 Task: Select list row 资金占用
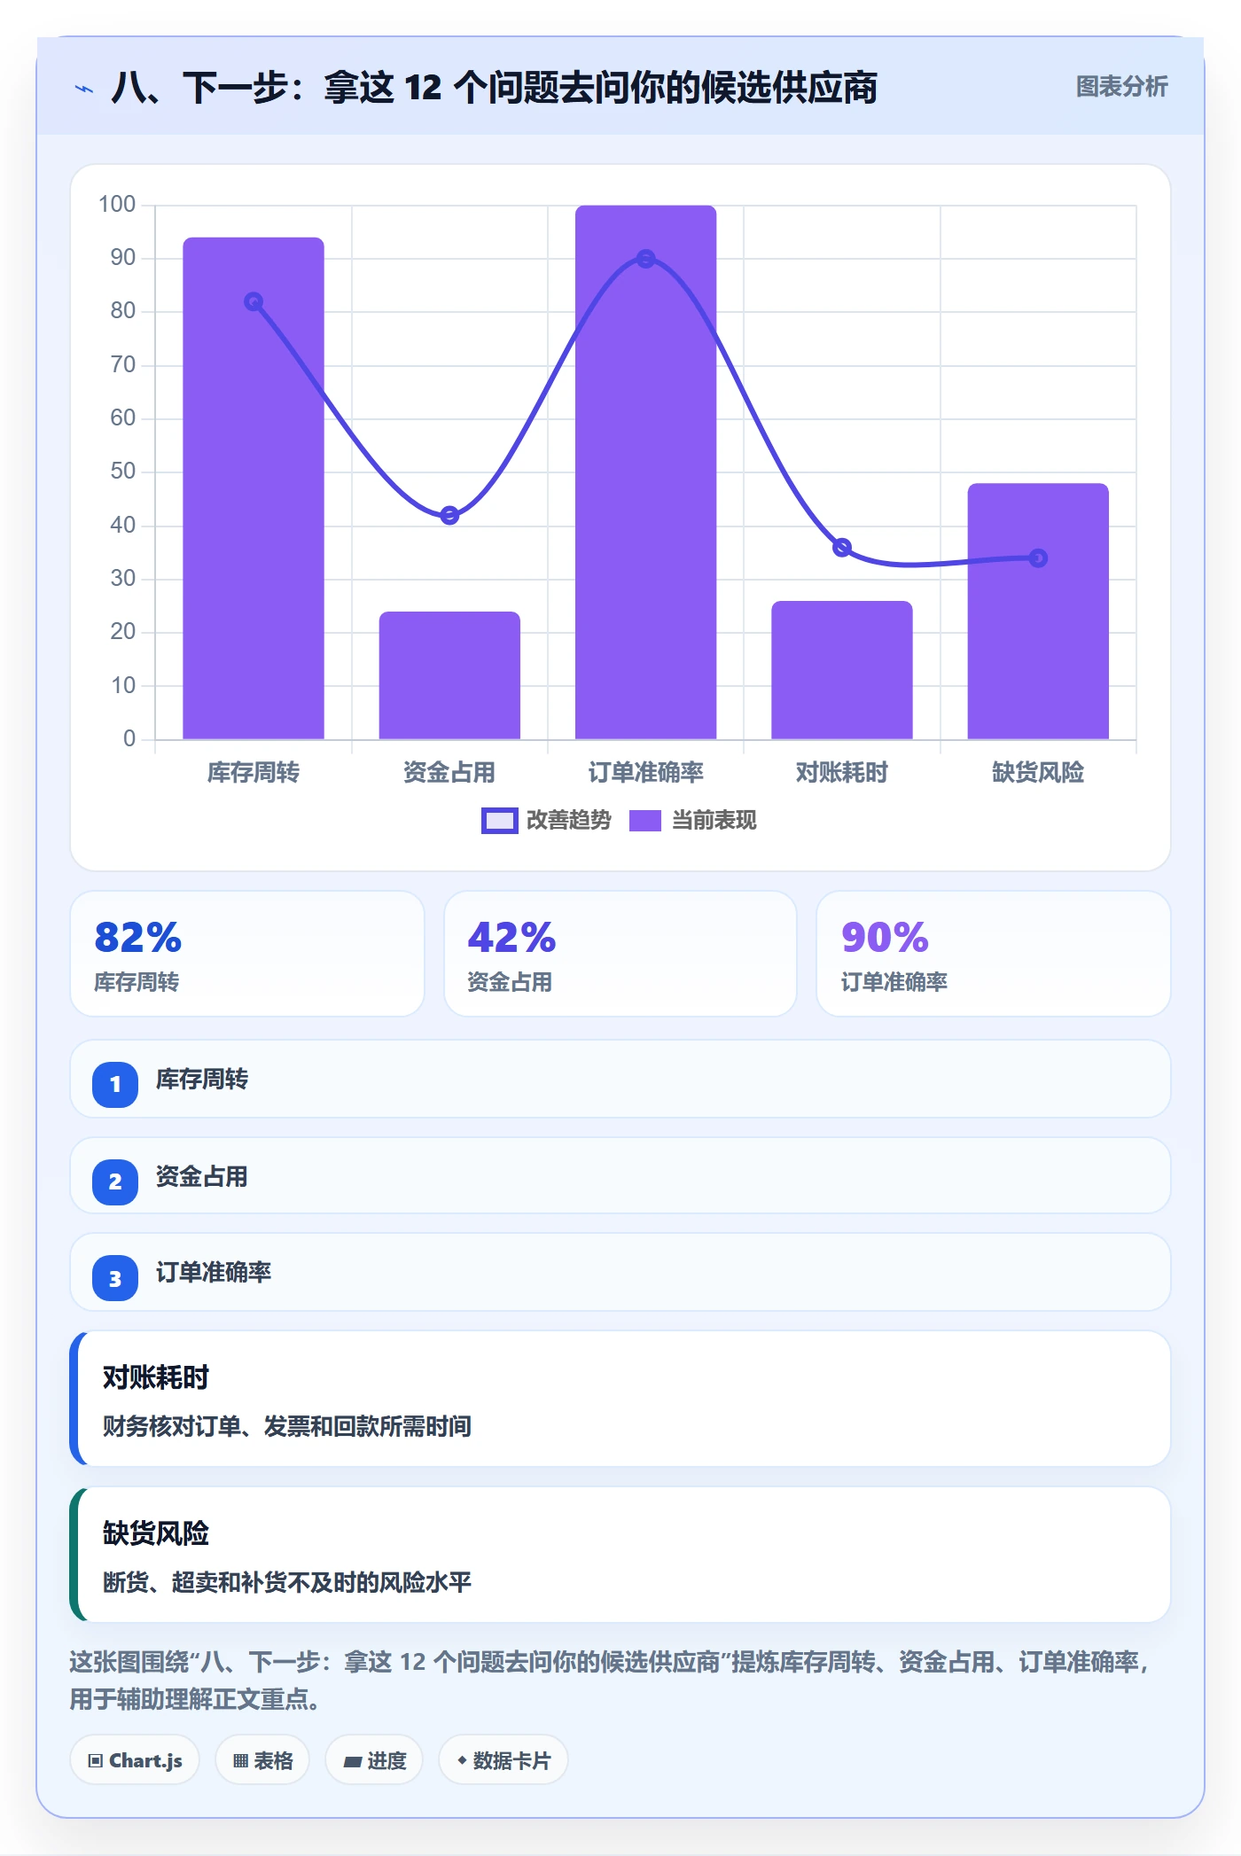[x=620, y=1176]
